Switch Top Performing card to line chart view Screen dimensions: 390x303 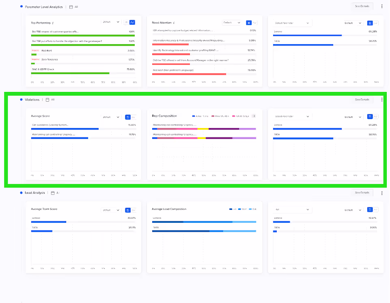[132, 22]
